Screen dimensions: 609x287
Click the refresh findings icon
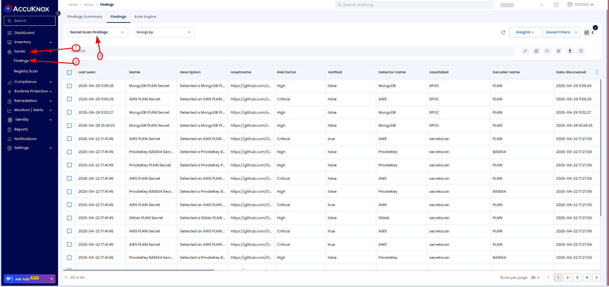tap(503, 32)
